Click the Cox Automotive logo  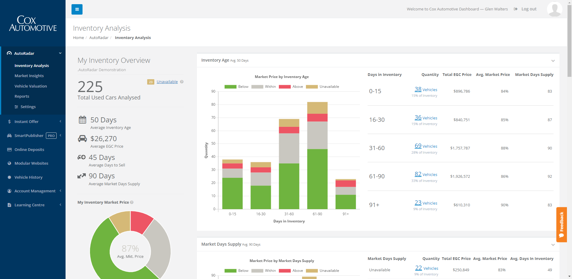point(33,24)
